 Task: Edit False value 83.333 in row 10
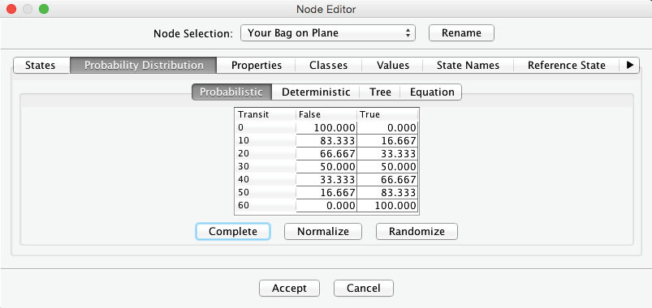tap(326, 140)
